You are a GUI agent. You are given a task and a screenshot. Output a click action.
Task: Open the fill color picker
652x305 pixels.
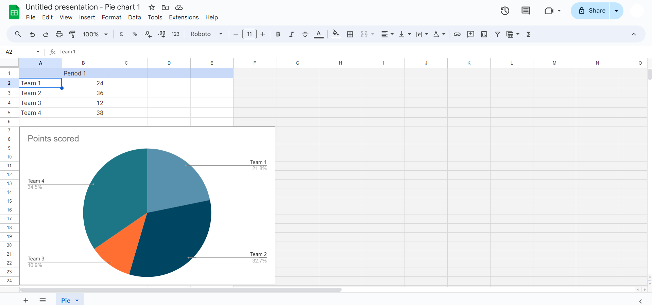pyautogui.click(x=336, y=34)
